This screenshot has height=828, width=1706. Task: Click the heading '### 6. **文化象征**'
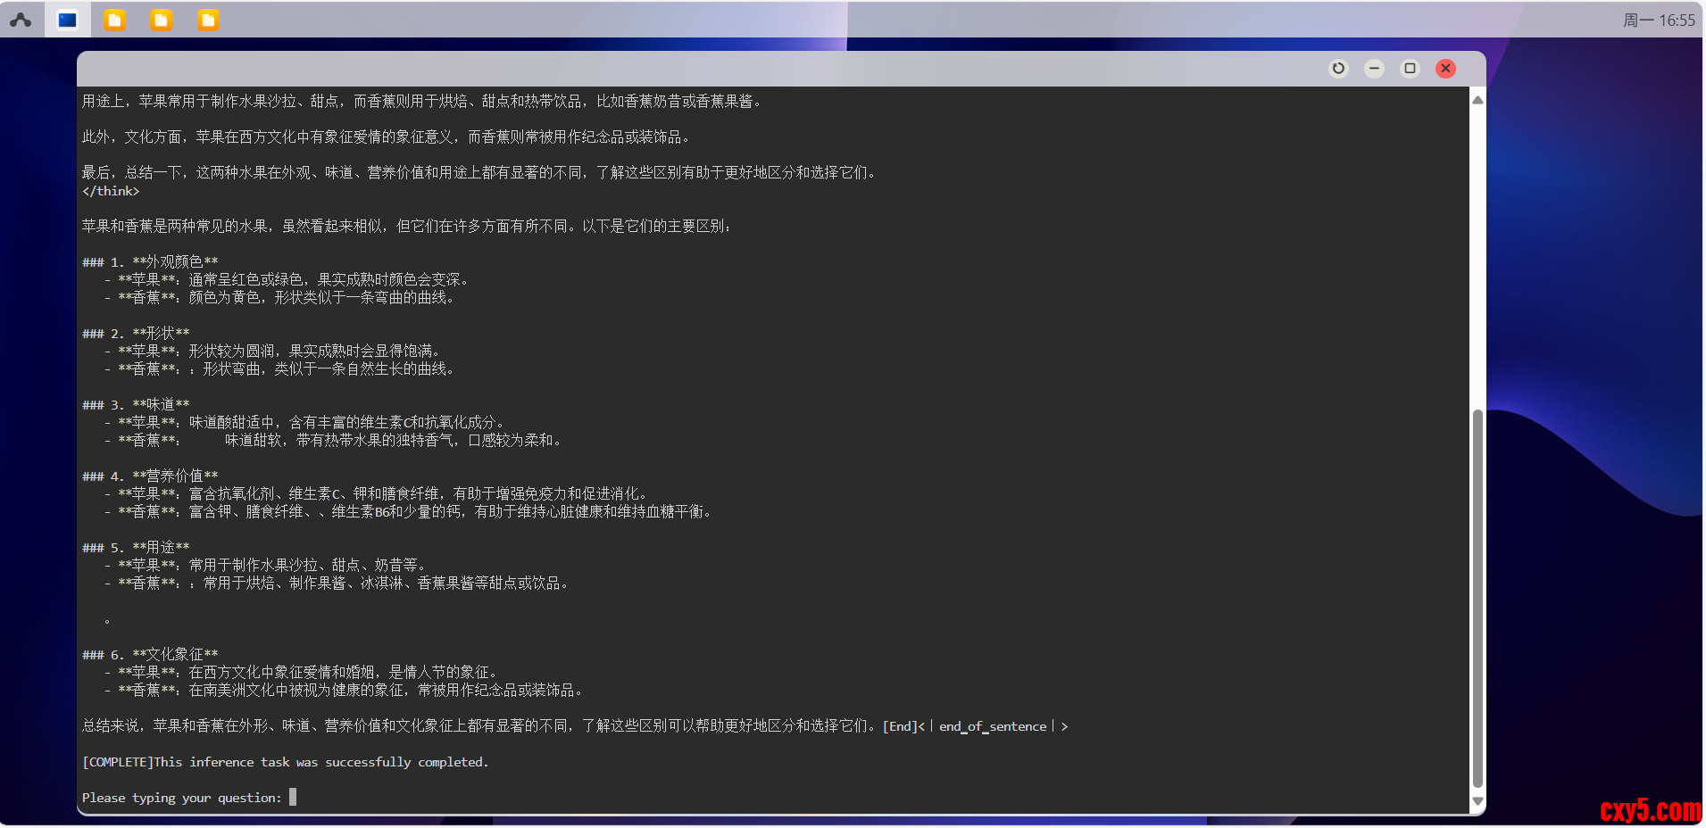click(150, 655)
